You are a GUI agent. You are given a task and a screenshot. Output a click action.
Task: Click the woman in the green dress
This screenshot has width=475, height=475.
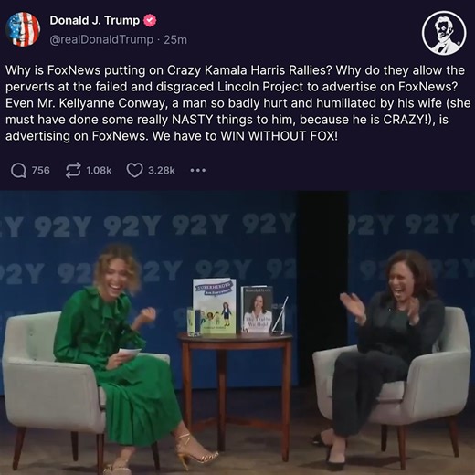[x=128, y=359]
